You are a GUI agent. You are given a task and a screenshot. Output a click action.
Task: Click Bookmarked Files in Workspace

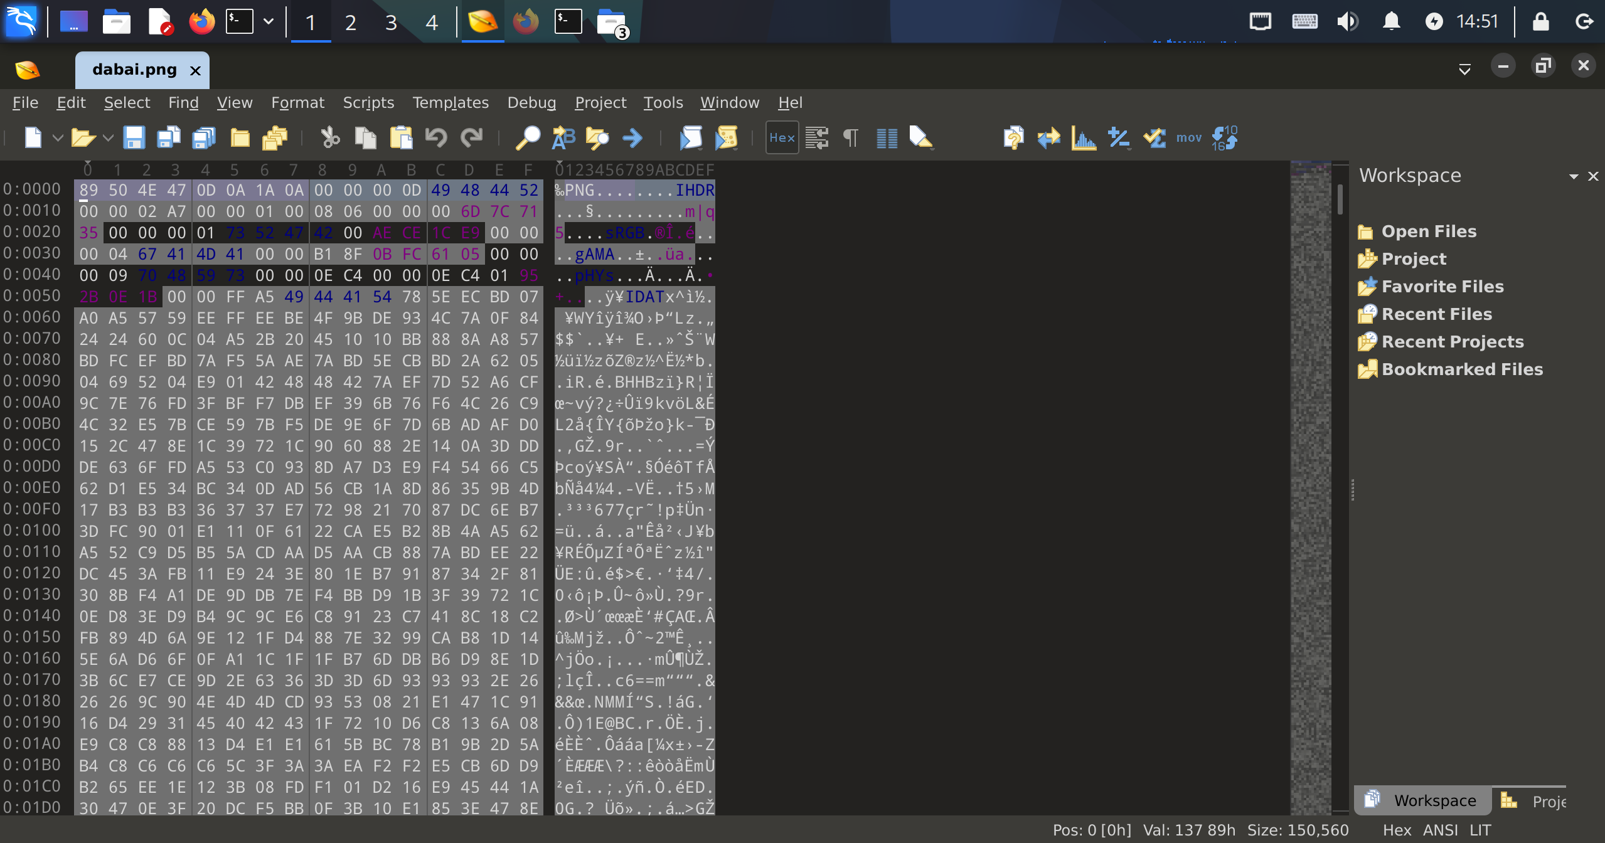(x=1461, y=369)
